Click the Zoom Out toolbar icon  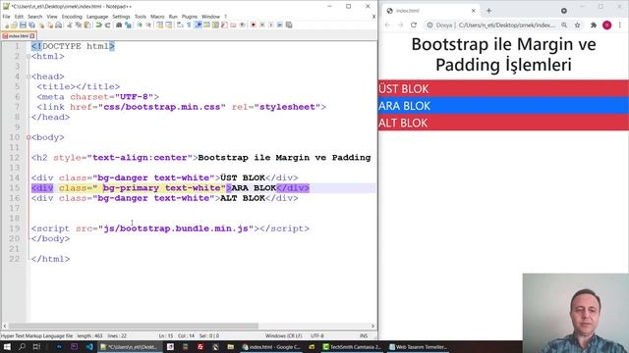coord(148,25)
